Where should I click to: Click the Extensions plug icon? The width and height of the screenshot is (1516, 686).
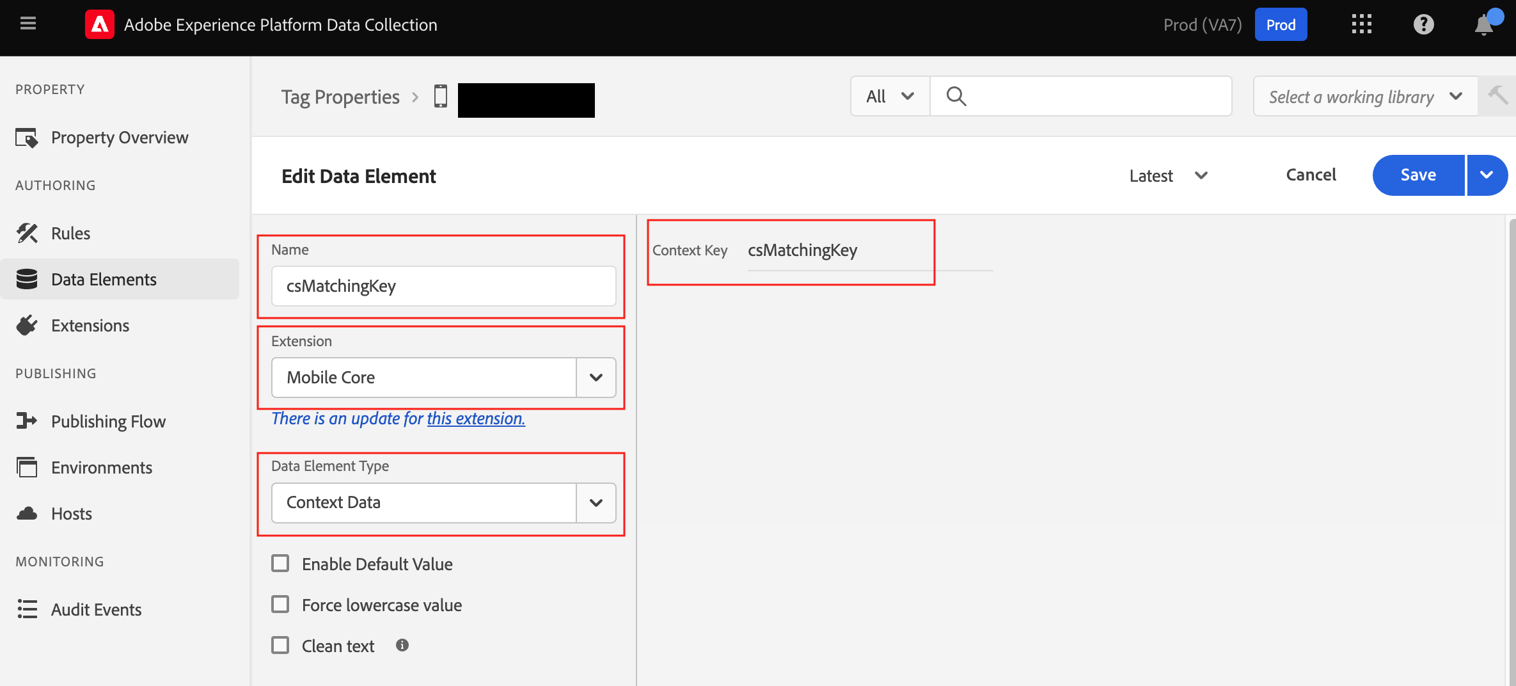(x=27, y=326)
